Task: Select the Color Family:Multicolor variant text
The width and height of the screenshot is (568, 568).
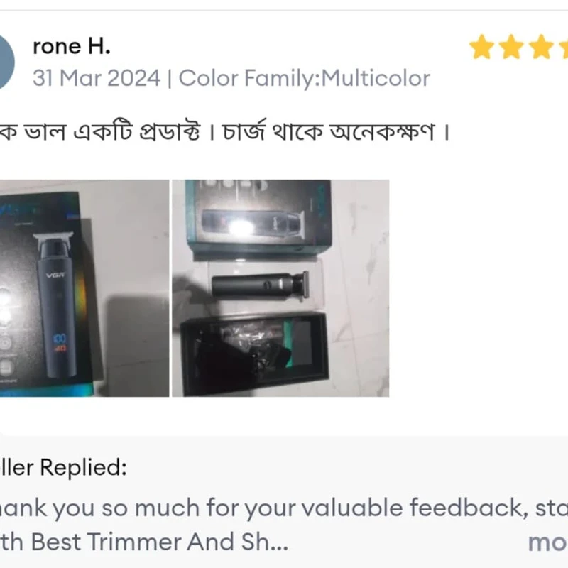Action: point(305,78)
